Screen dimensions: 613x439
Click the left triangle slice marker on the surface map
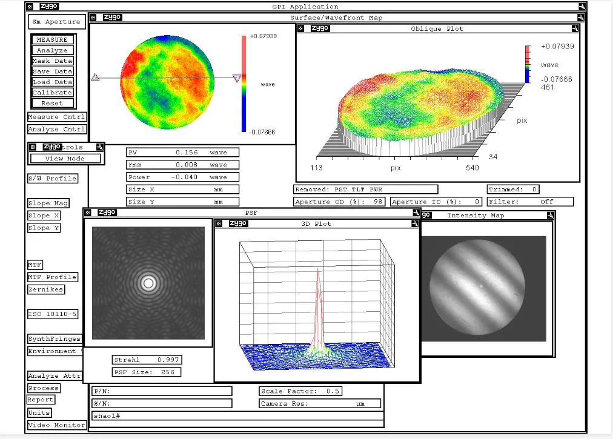(x=95, y=78)
